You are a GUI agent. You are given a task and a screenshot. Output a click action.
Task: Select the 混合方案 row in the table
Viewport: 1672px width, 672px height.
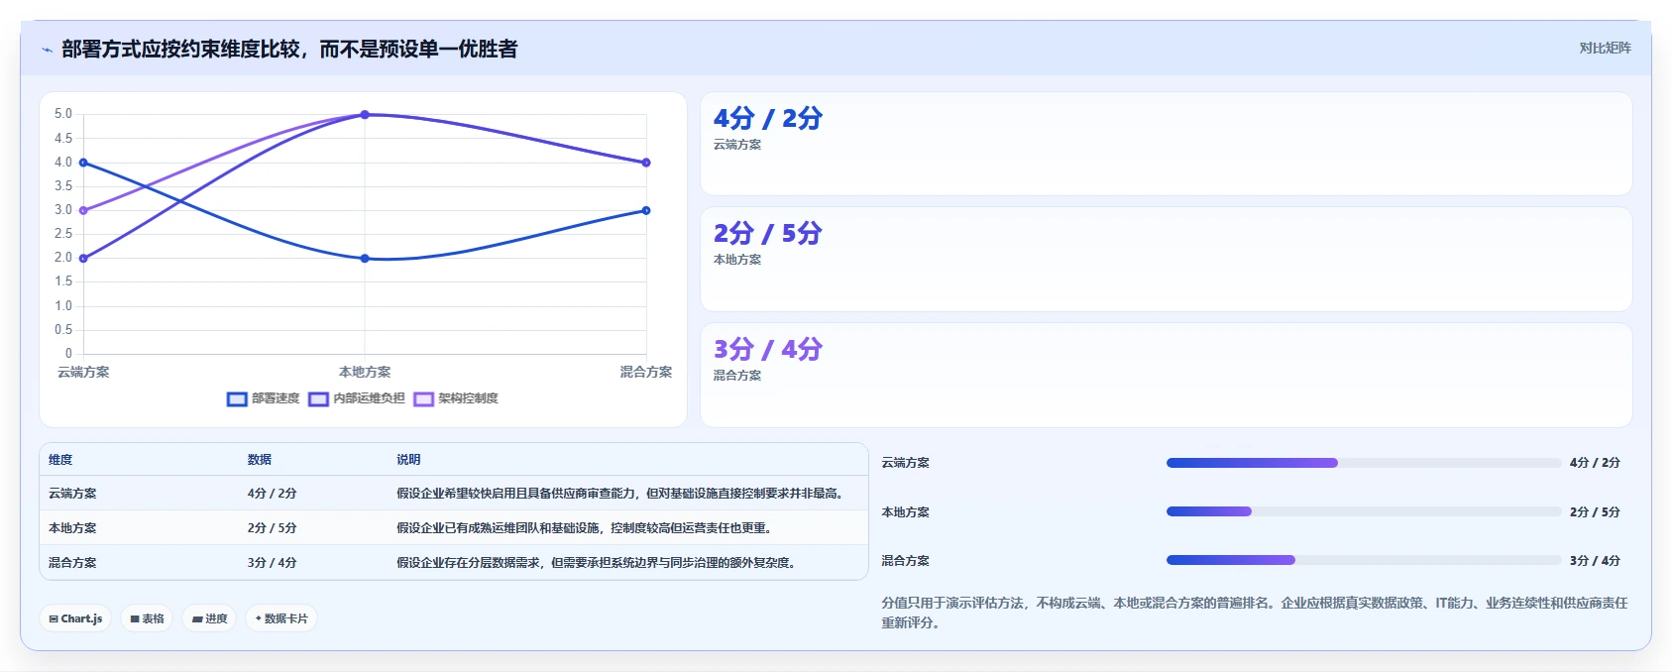click(x=454, y=562)
